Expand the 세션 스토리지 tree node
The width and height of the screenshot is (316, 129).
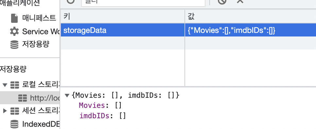click(x=5, y=110)
